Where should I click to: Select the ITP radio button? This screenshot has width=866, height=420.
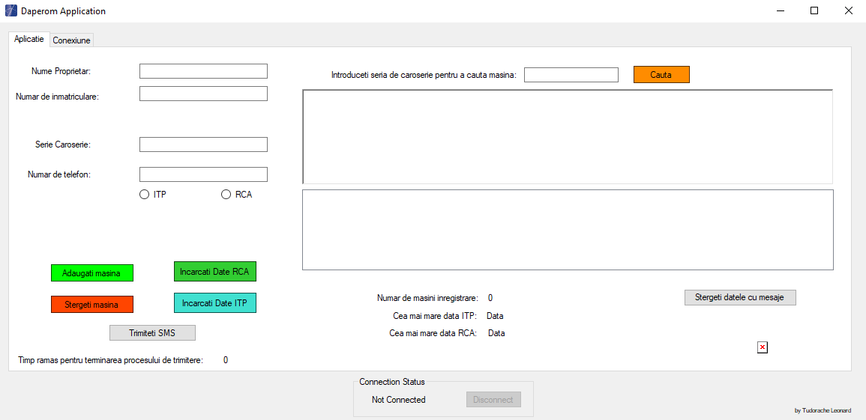145,195
